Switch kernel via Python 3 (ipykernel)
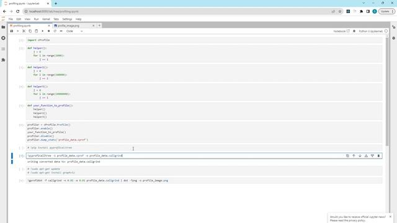397x223 pixels. pos(371,31)
